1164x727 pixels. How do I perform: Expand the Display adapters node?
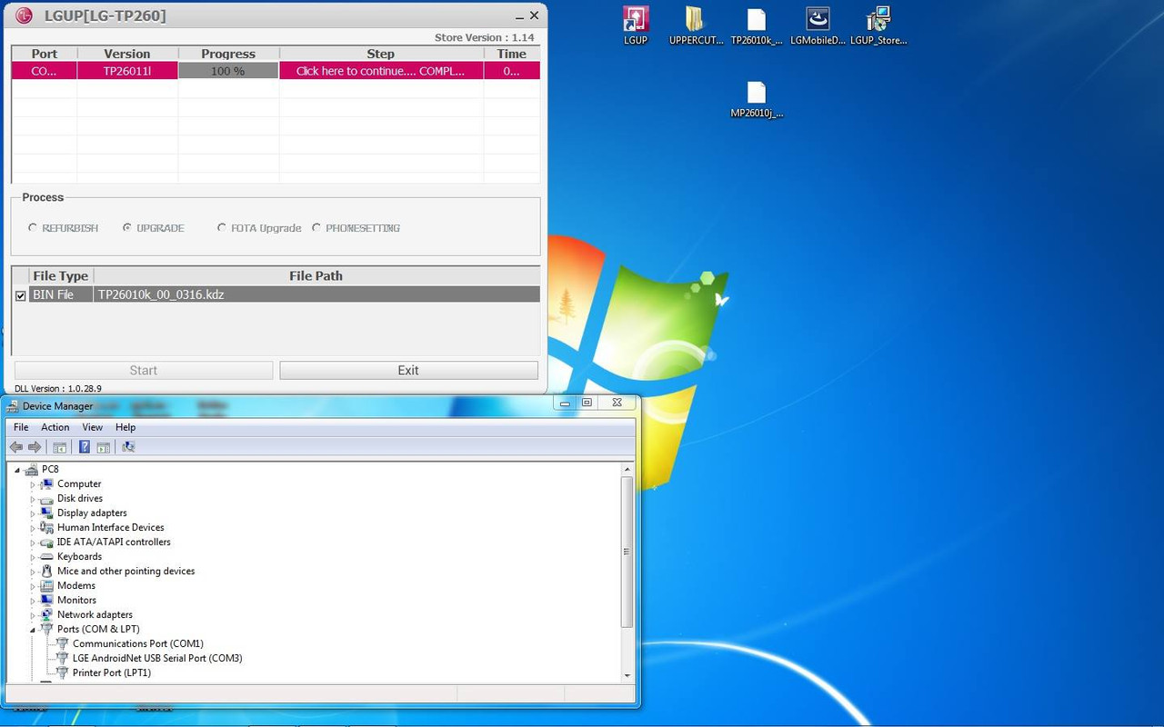(33, 513)
